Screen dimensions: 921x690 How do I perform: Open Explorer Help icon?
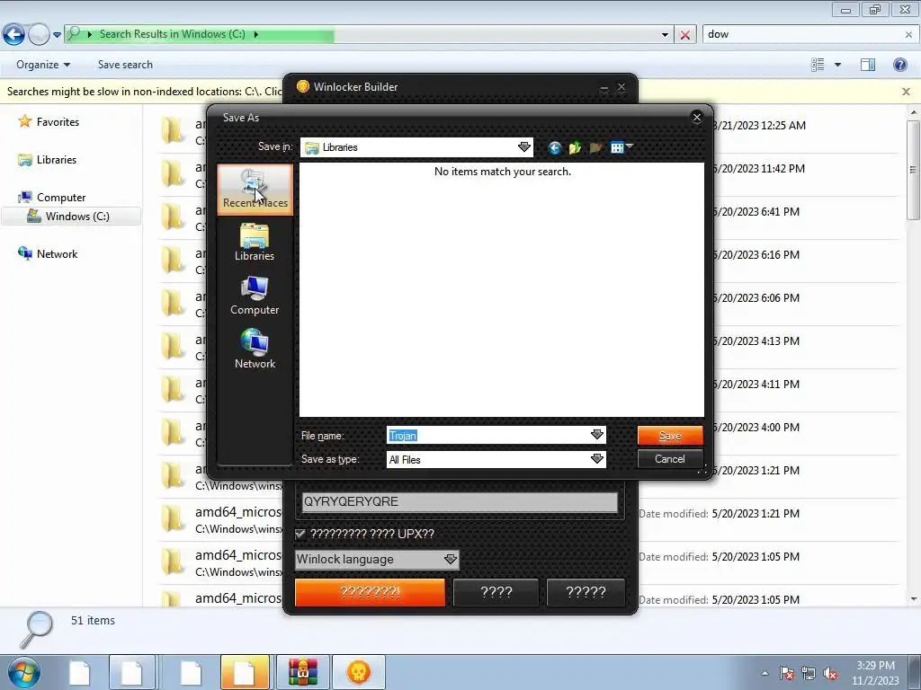[899, 65]
